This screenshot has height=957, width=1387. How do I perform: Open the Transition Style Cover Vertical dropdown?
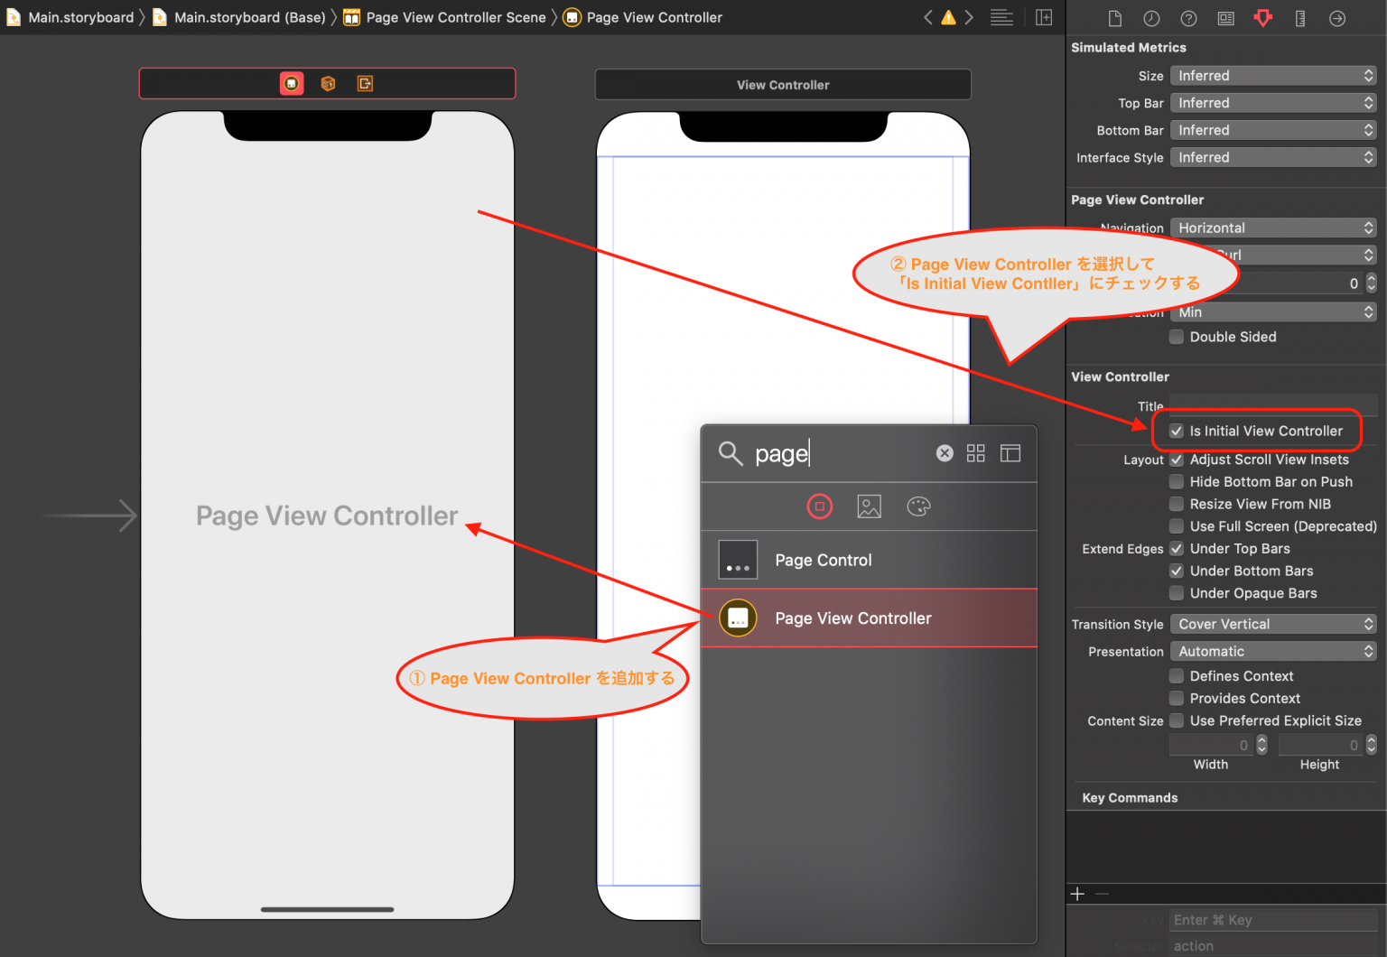click(x=1273, y=624)
